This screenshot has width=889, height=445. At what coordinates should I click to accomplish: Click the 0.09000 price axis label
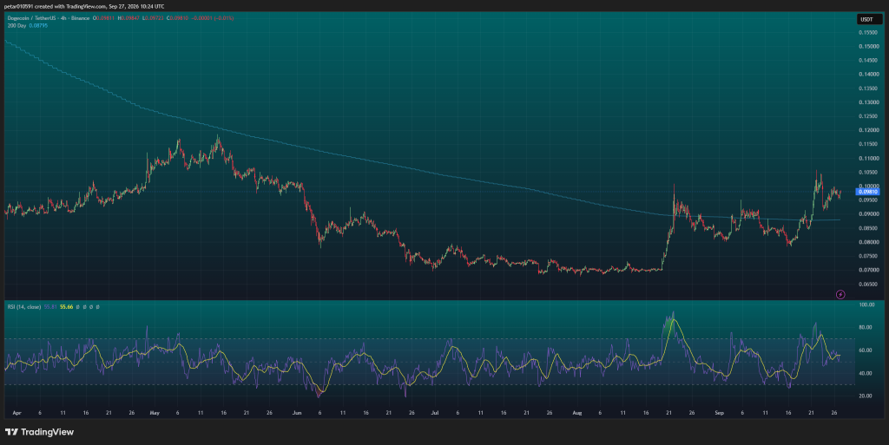click(868, 214)
